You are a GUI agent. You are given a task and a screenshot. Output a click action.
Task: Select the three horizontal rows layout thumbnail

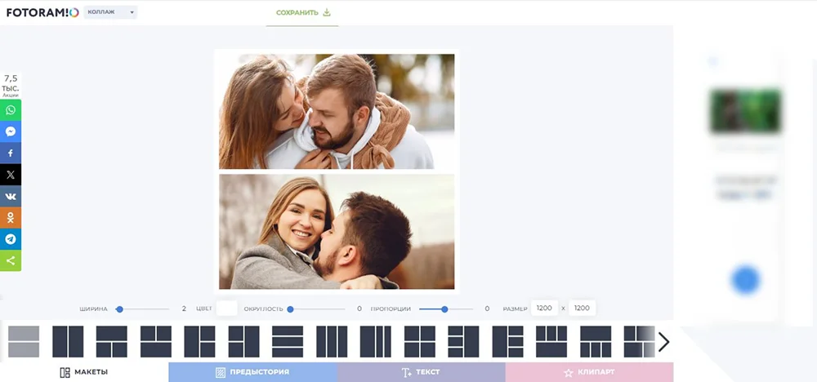(x=288, y=341)
